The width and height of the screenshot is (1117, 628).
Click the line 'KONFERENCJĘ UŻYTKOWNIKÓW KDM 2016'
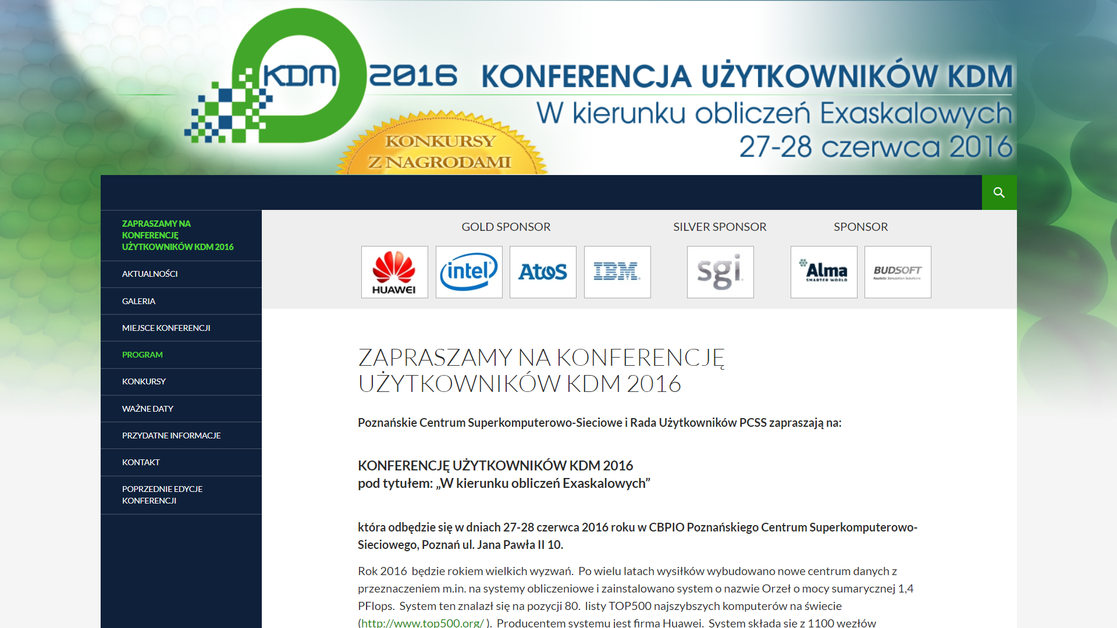(x=495, y=466)
